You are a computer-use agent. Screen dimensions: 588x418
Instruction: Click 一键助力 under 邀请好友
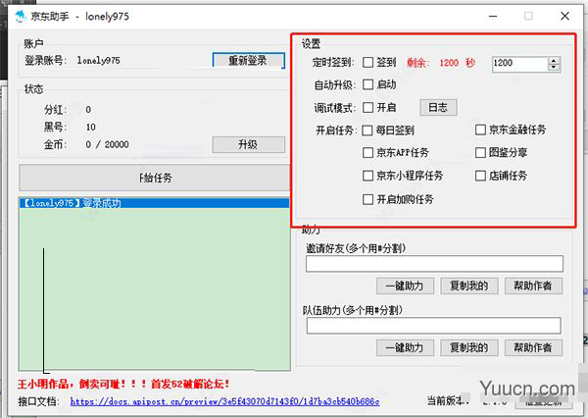coord(405,287)
